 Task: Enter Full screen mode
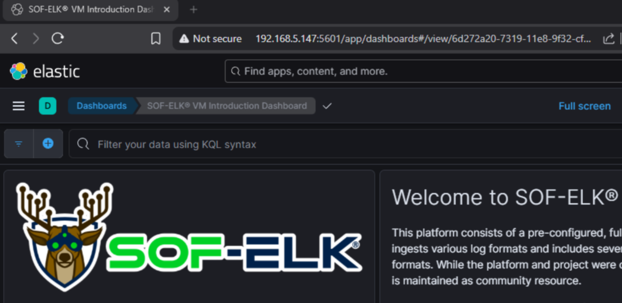click(584, 106)
